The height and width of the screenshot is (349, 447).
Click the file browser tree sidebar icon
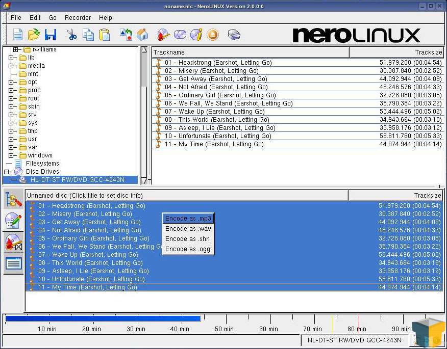pos(13,199)
